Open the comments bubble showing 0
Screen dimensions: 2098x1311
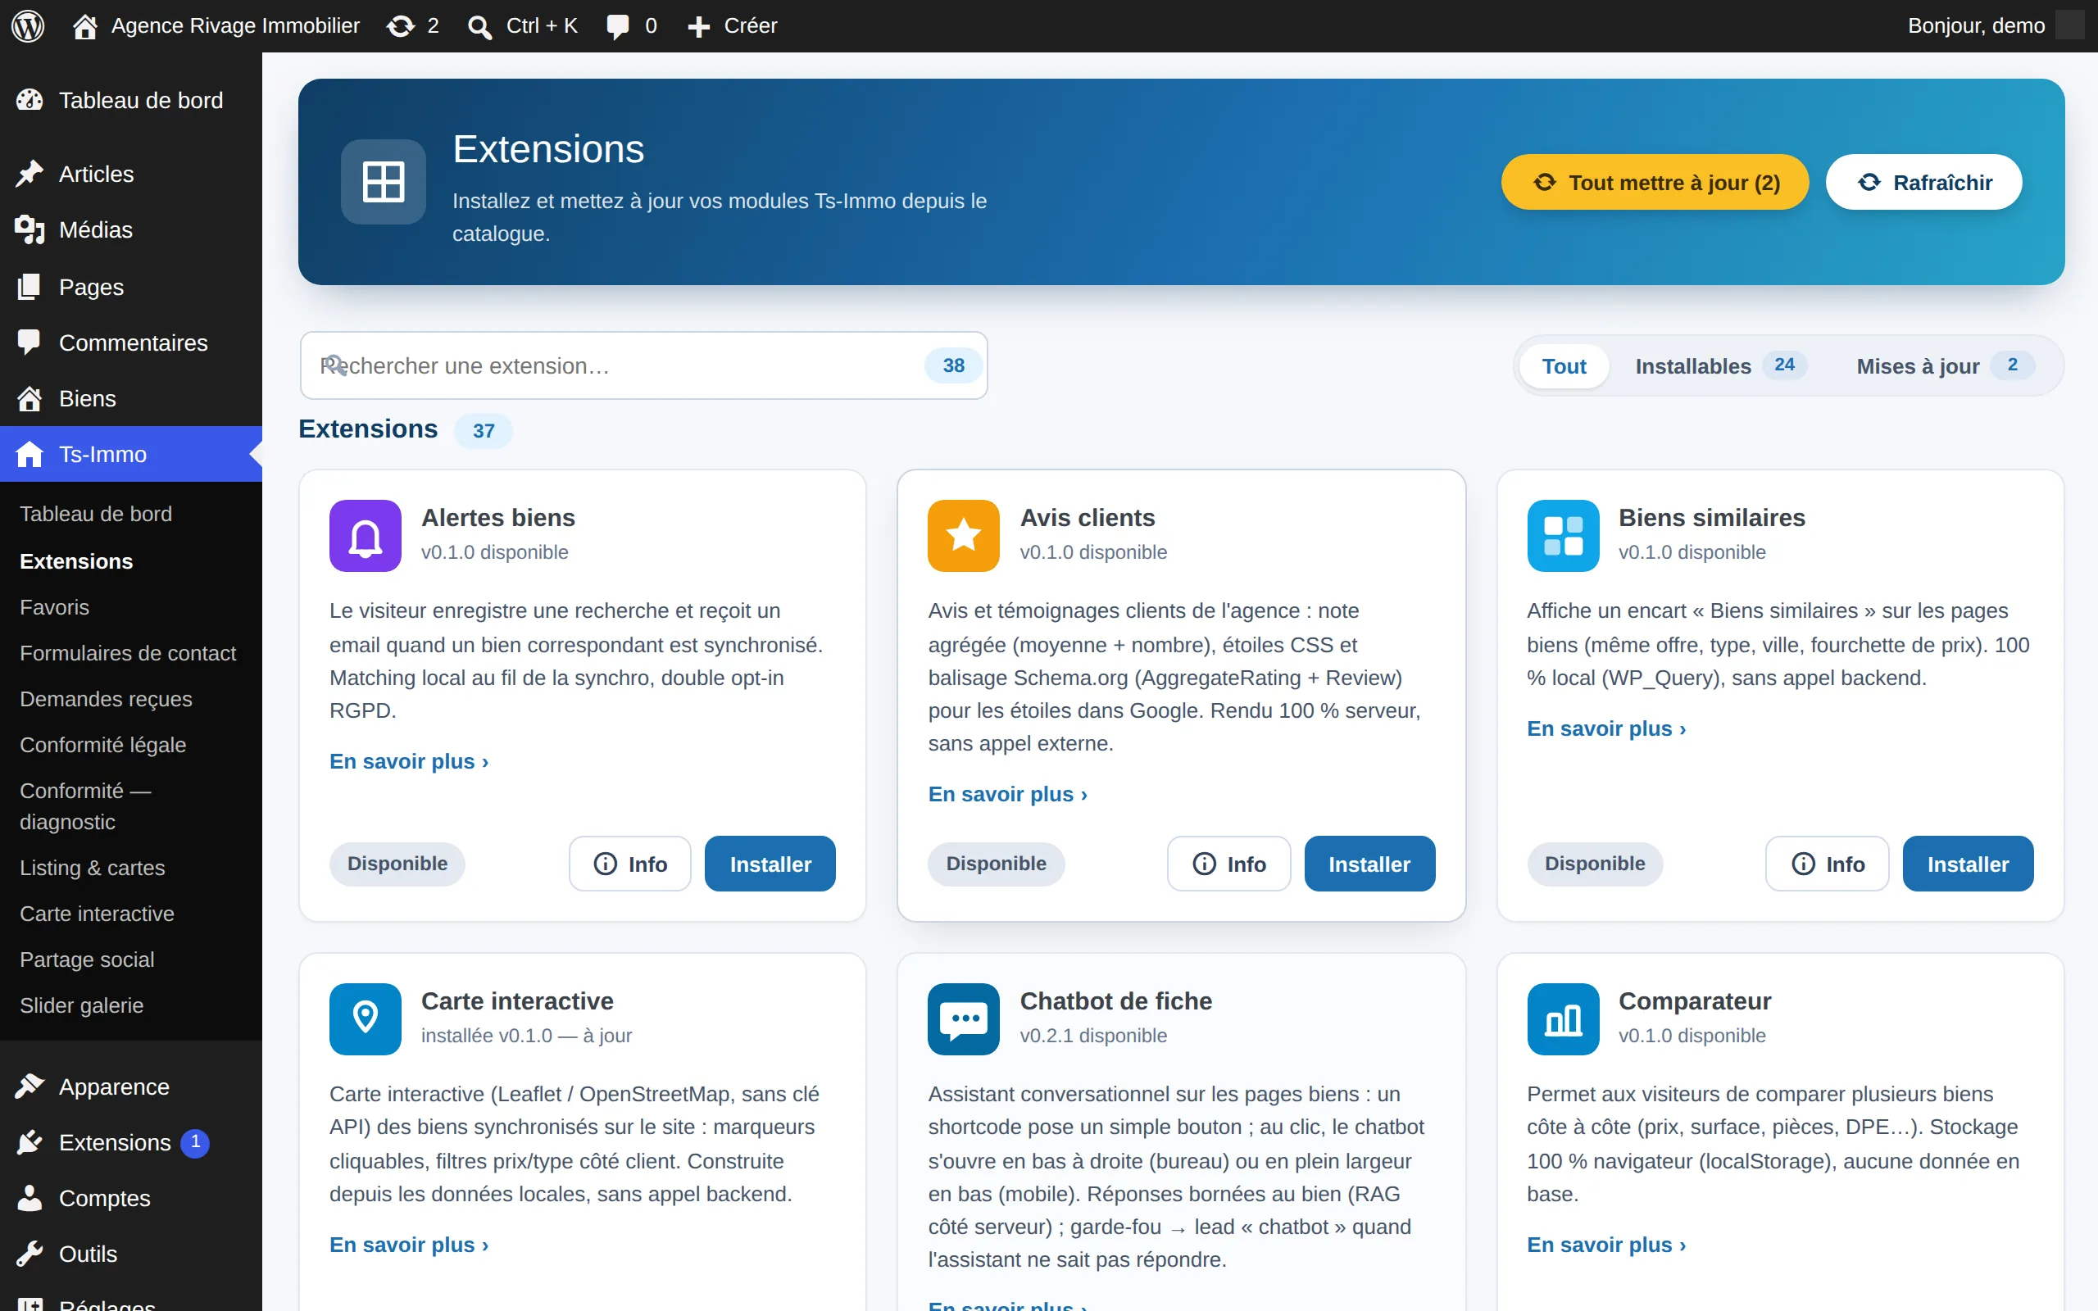coord(631,26)
